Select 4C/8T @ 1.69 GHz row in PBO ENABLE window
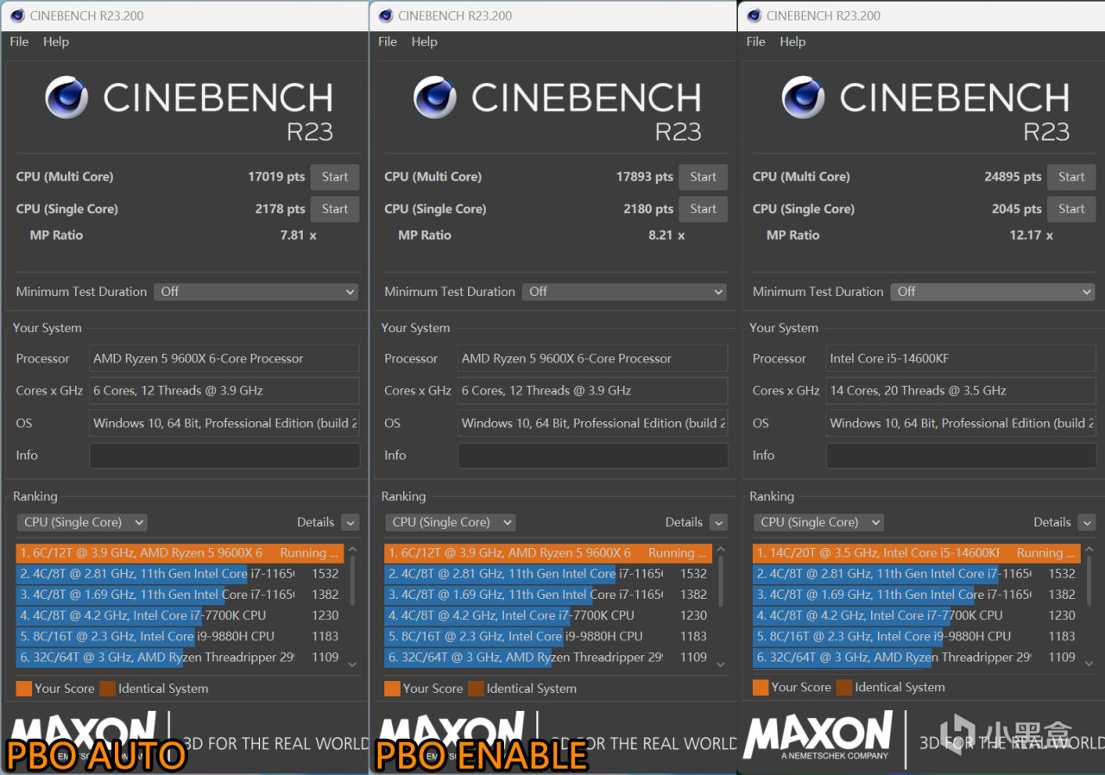The height and width of the screenshot is (775, 1105). [x=548, y=595]
